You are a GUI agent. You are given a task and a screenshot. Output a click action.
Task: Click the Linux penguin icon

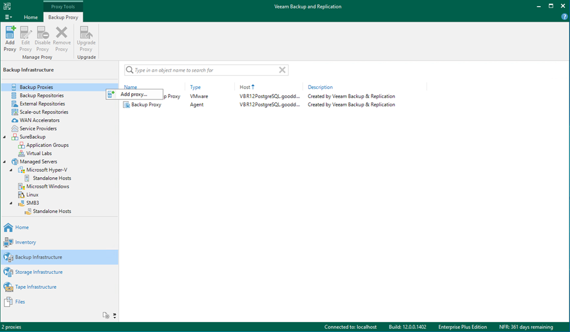(x=21, y=194)
